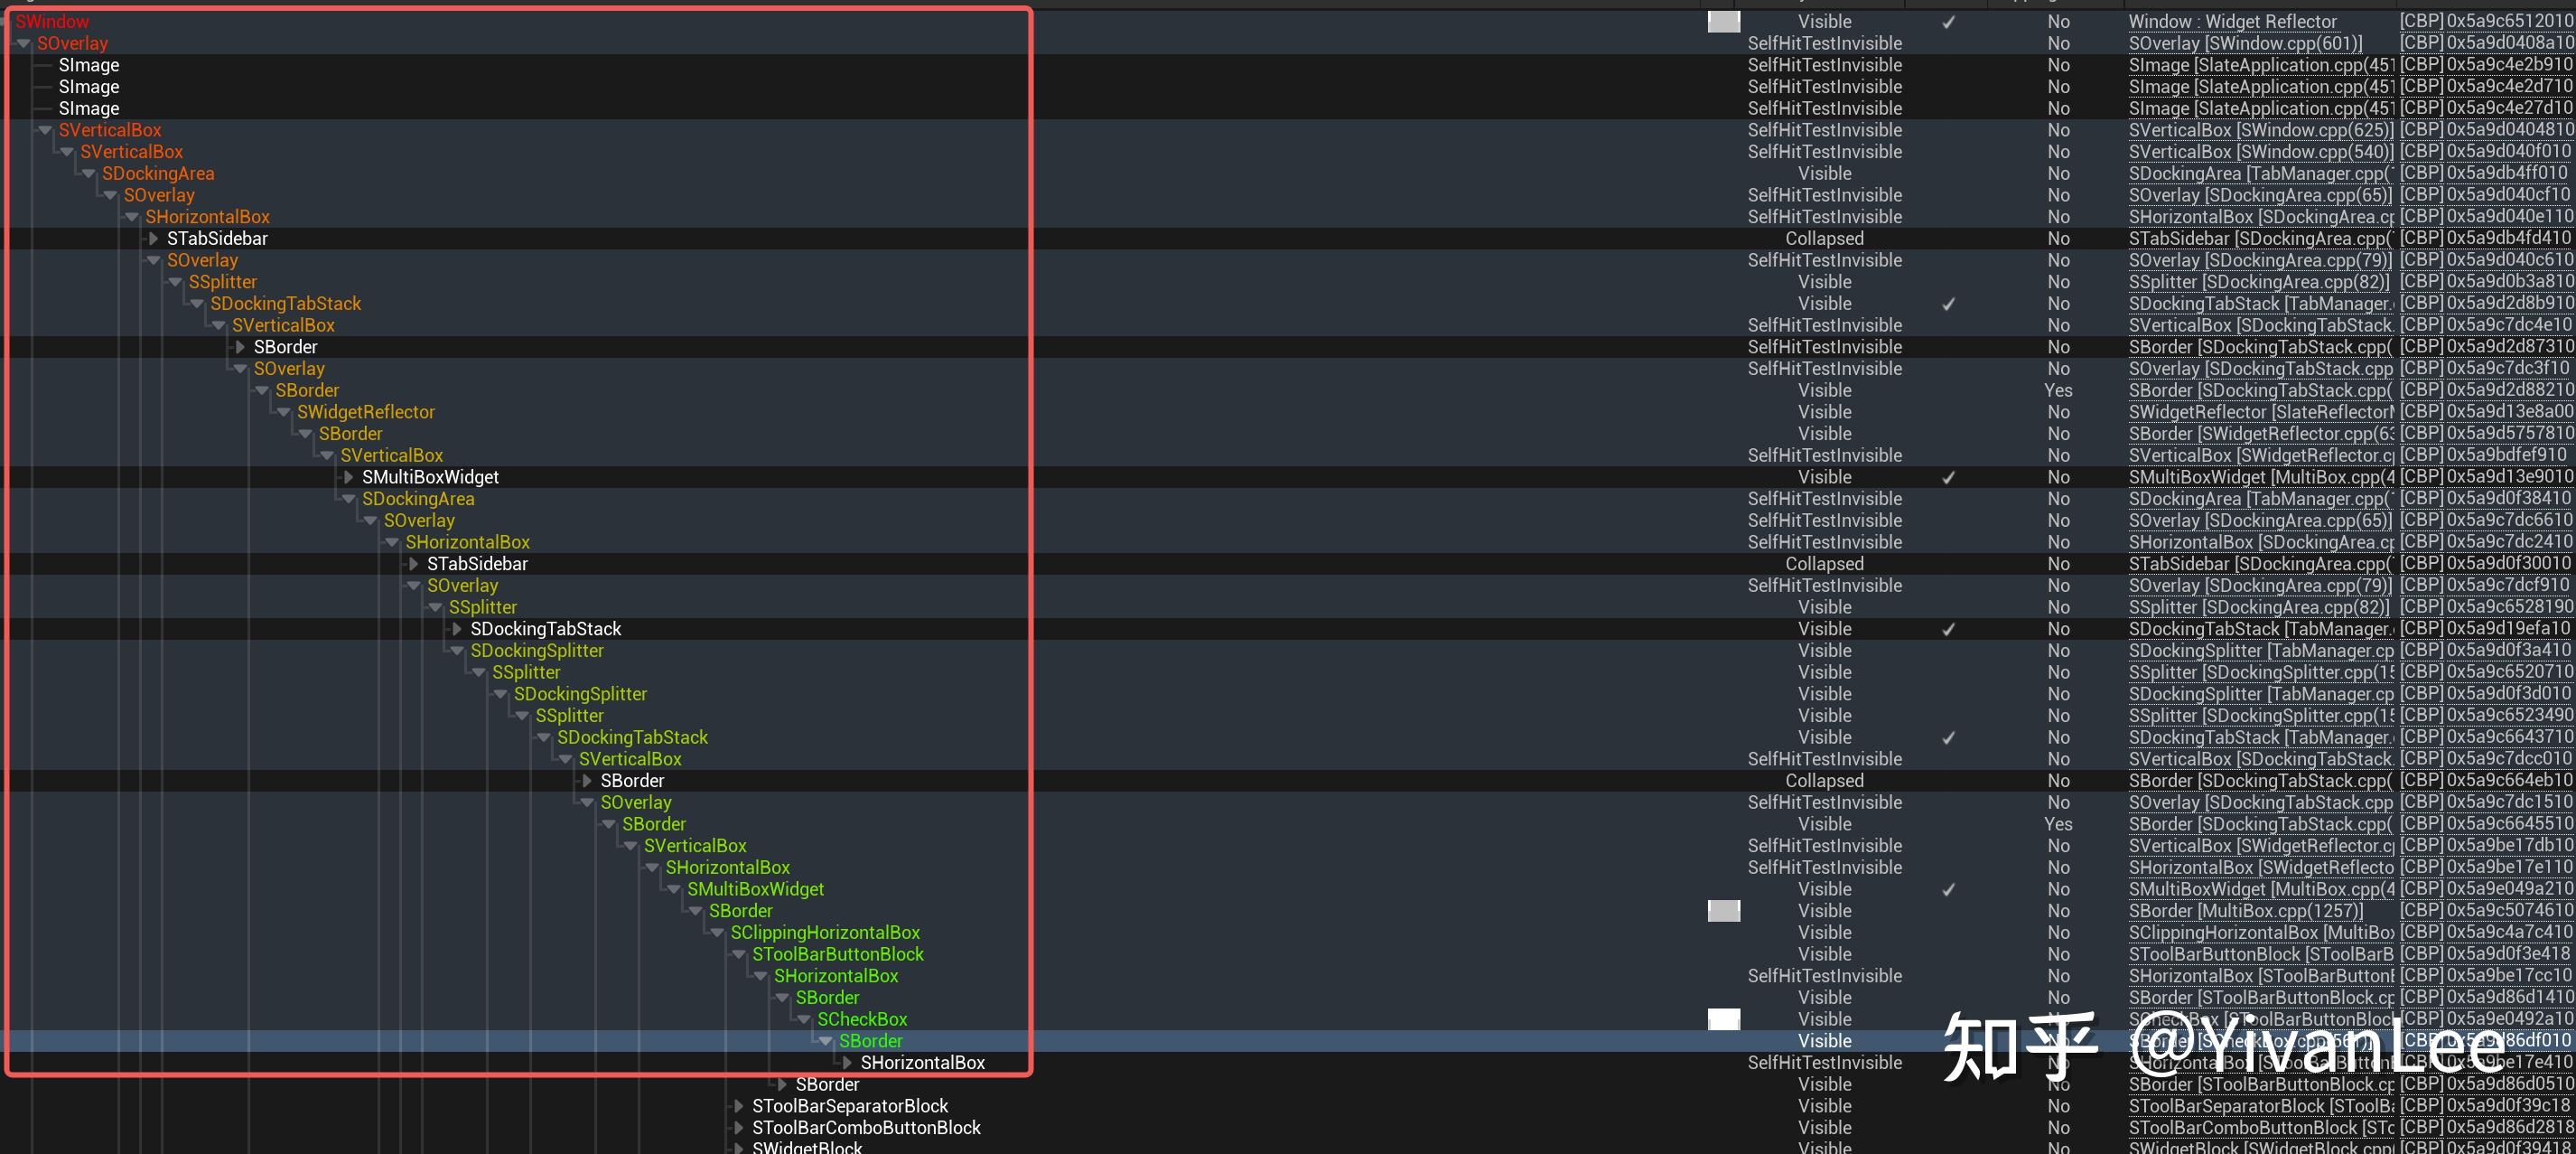Select the SClippingHorizontalBox tree item
Image resolution: width=2576 pixels, height=1154 pixels.
pyautogui.click(x=825, y=933)
